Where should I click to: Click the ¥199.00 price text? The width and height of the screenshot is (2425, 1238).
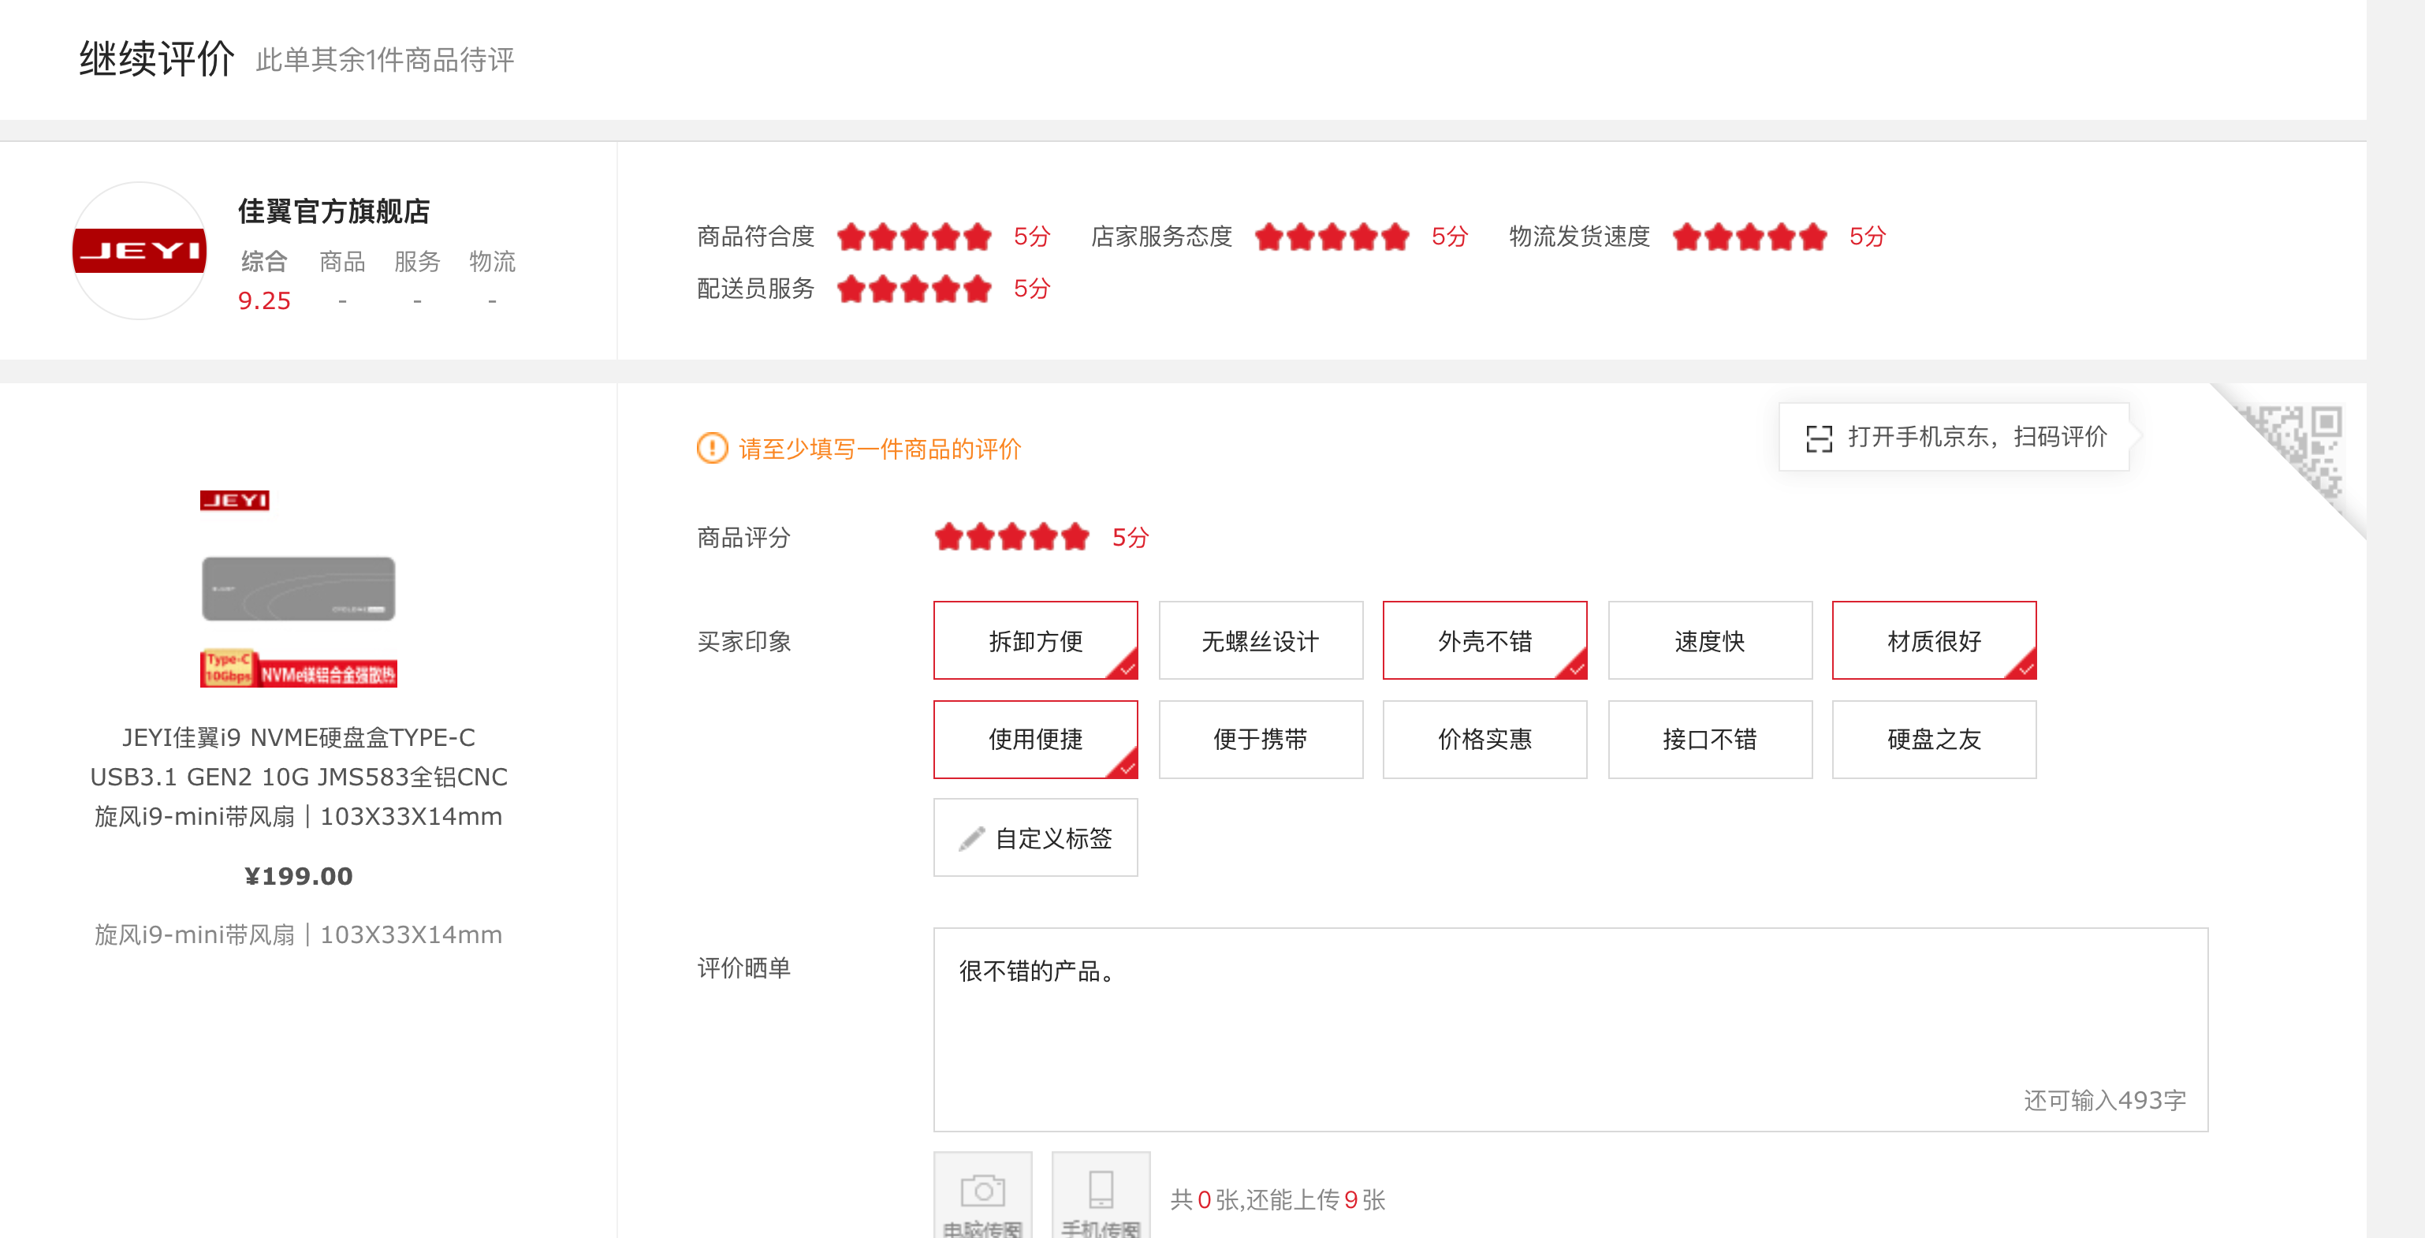(x=299, y=875)
